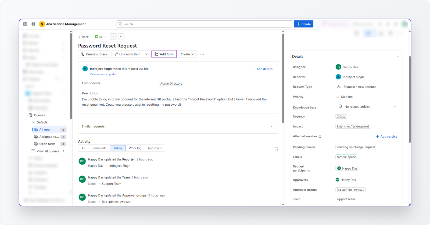Click Happy Das assignee avatar

[338, 67]
